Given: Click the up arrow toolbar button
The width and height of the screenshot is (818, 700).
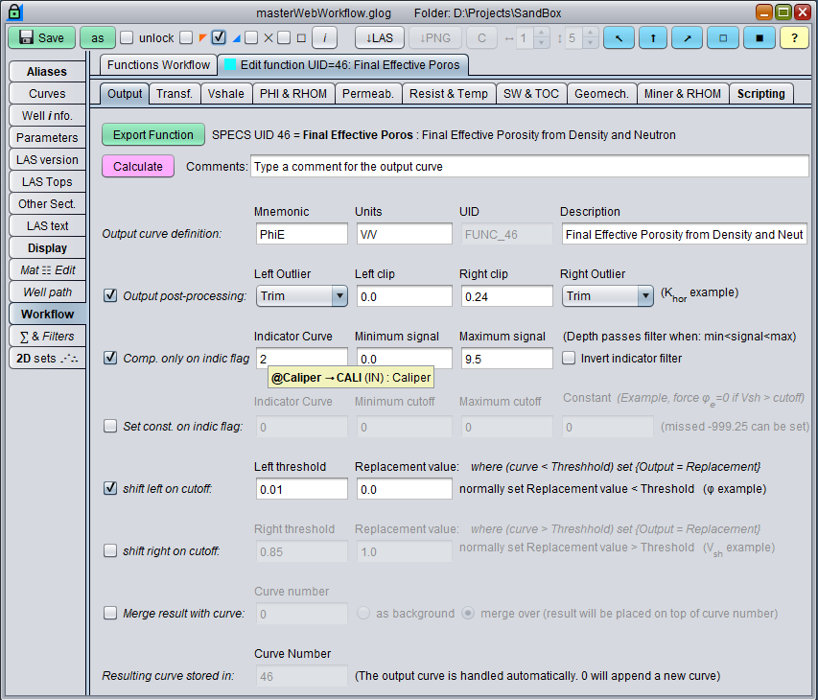Looking at the screenshot, I should 653,37.
